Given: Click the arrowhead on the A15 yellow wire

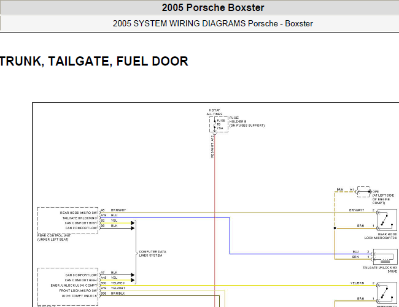Looking at the screenshot, I should point(133,280).
